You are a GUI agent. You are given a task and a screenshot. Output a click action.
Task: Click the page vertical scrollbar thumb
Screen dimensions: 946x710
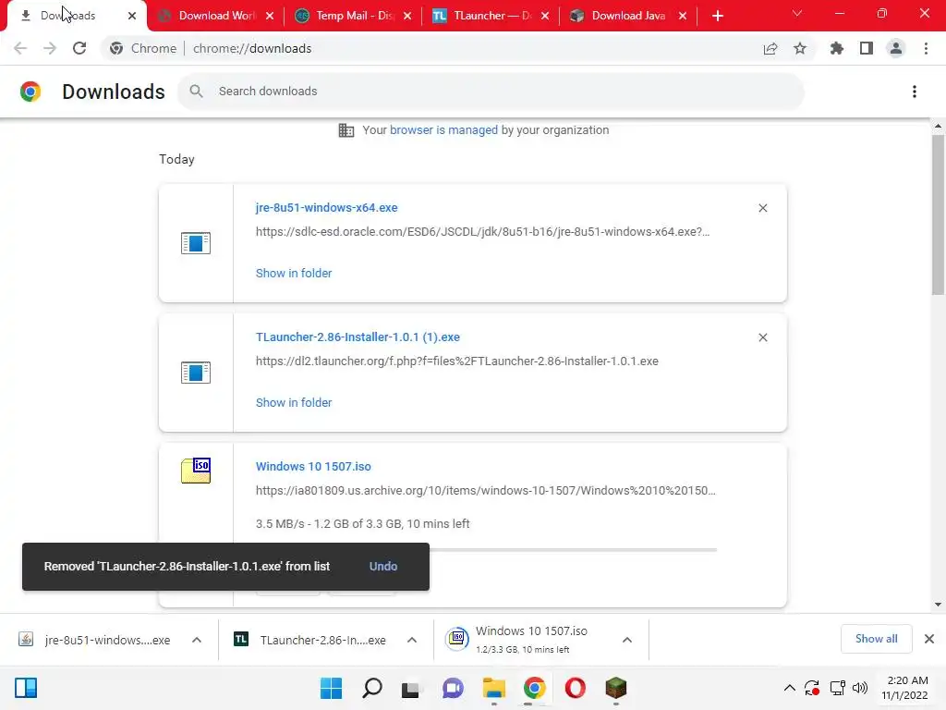tap(938, 214)
